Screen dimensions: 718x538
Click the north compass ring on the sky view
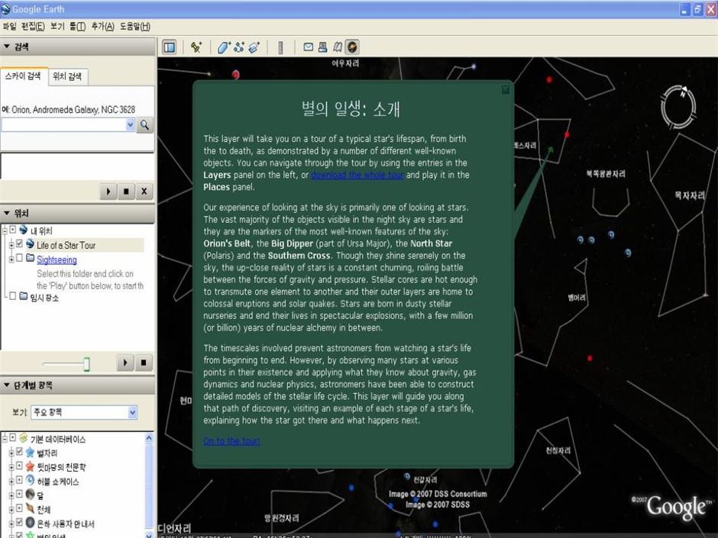(x=678, y=107)
